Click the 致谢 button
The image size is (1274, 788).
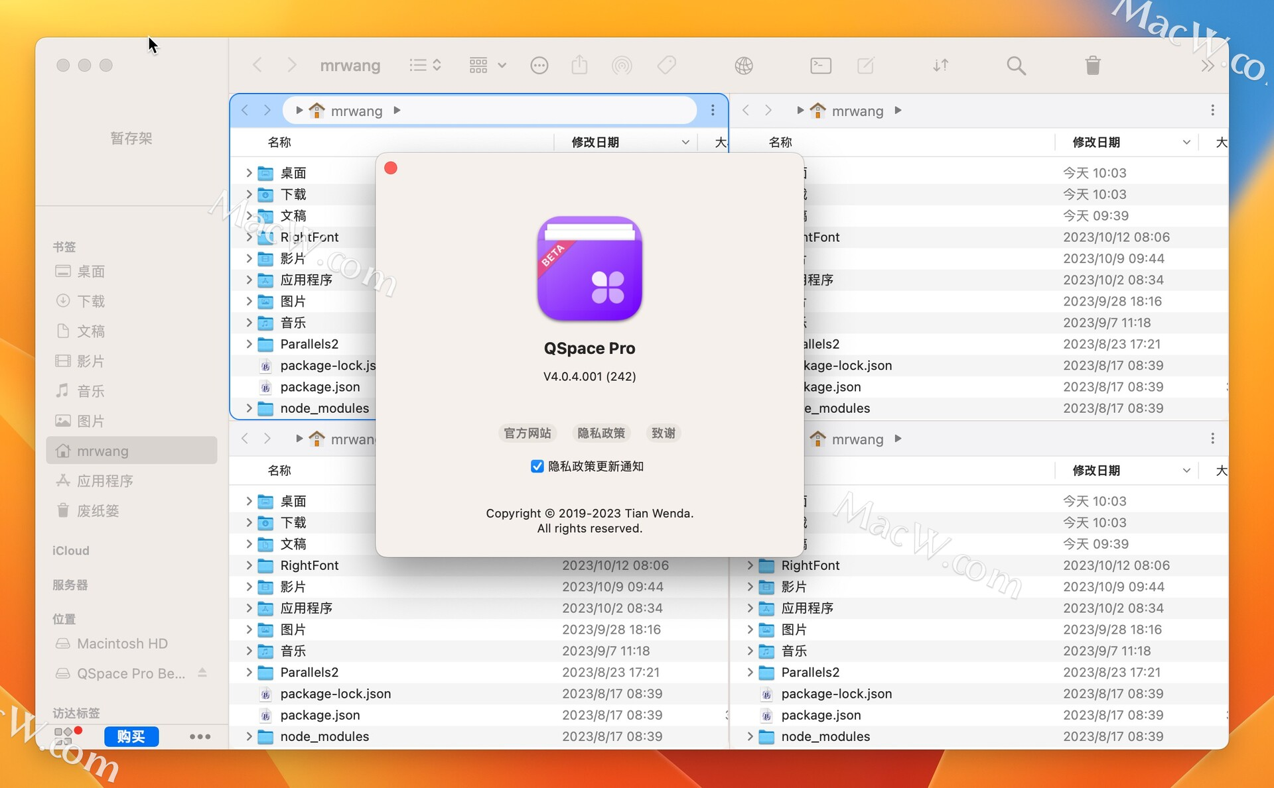[664, 433]
